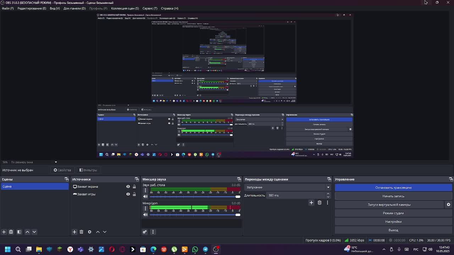Image resolution: width=454 pixels, height=255 pixels.
Task: Add a new scene with plus icon
Action: click(x=4, y=232)
